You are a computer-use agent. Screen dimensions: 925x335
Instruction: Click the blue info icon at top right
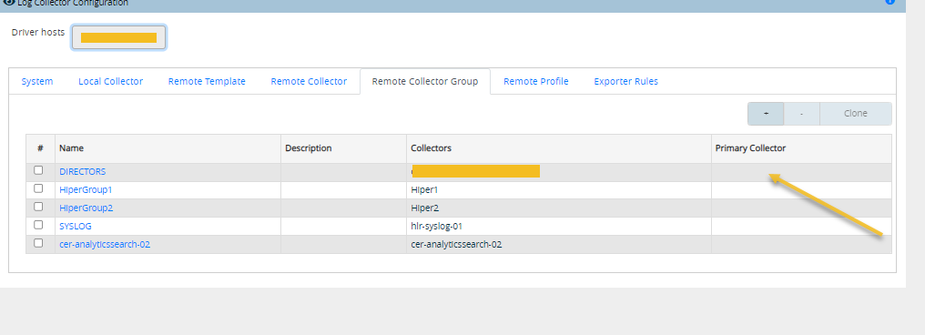[x=890, y=2]
